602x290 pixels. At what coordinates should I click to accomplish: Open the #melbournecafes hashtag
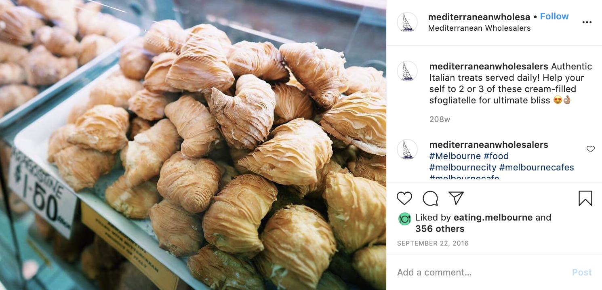tap(537, 167)
